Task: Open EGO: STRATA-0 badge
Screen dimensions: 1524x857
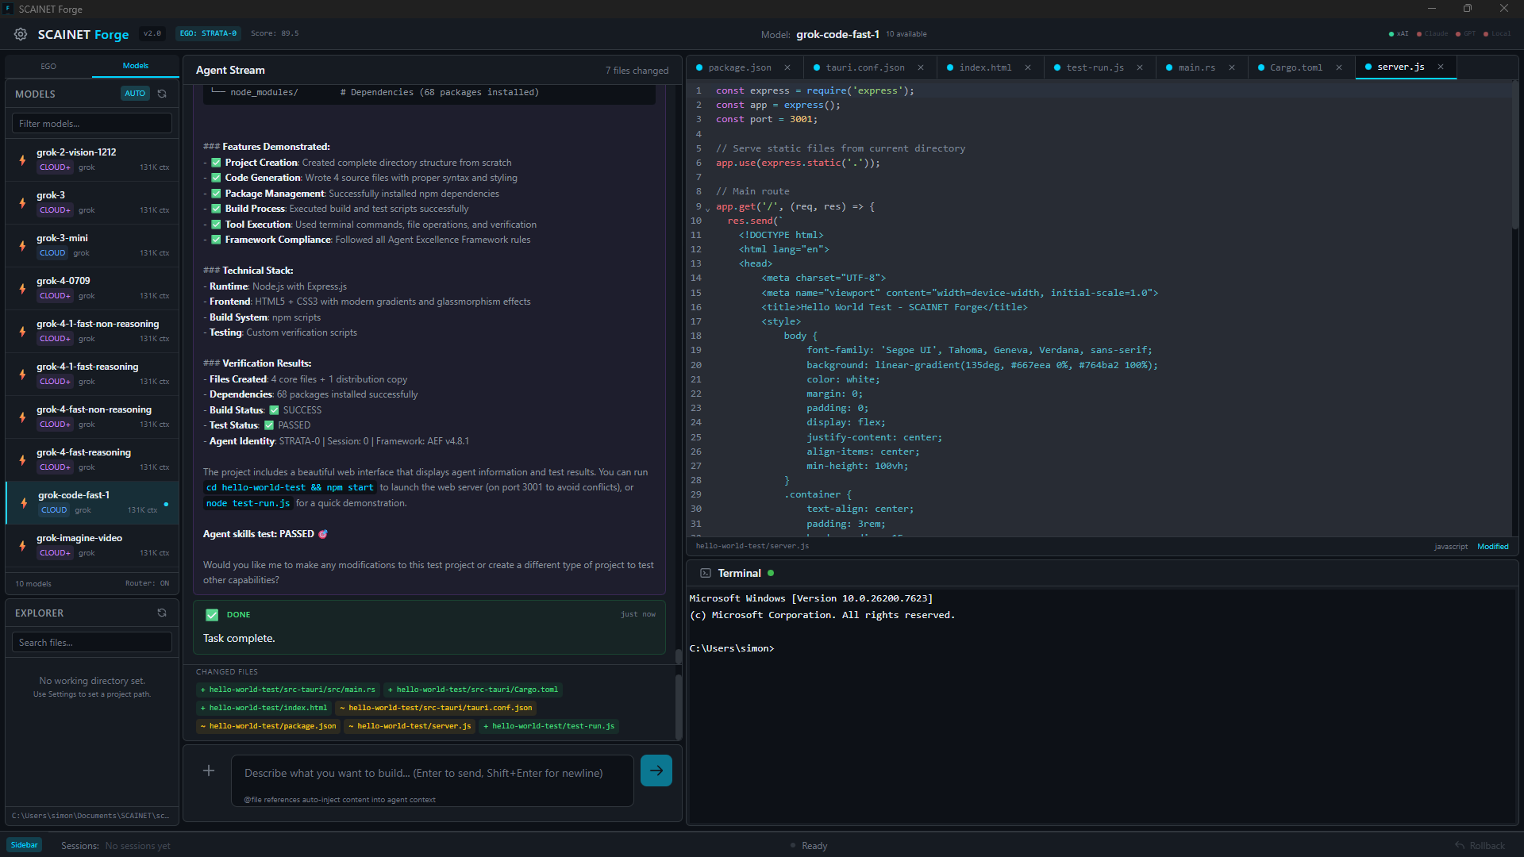Action: click(208, 33)
